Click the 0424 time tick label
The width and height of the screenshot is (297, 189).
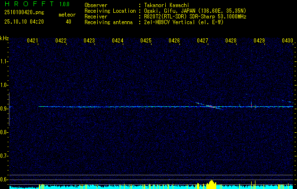(x=118, y=41)
